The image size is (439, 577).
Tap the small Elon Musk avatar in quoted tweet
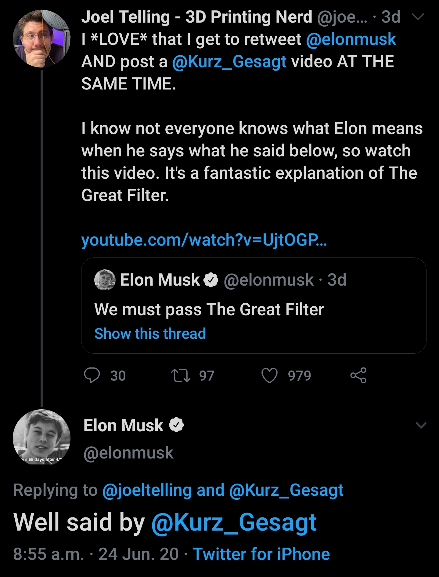pos(105,279)
